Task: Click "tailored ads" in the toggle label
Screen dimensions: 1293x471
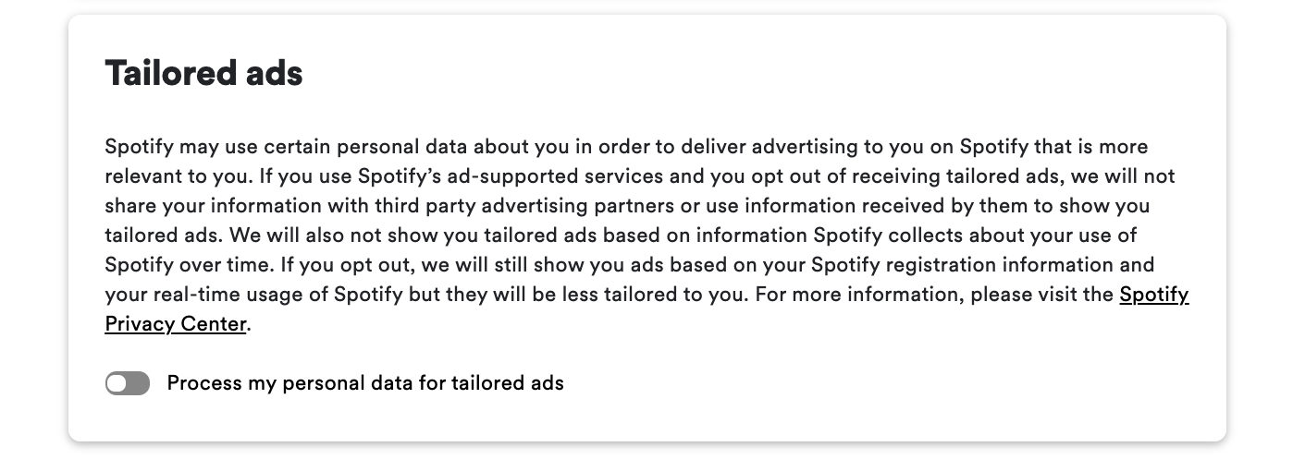Action: (x=507, y=383)
